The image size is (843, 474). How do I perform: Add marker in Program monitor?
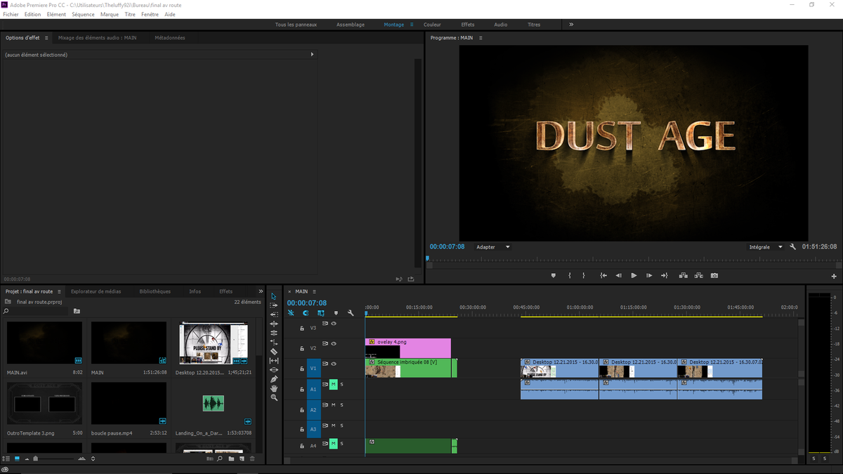tap(554, 275)
